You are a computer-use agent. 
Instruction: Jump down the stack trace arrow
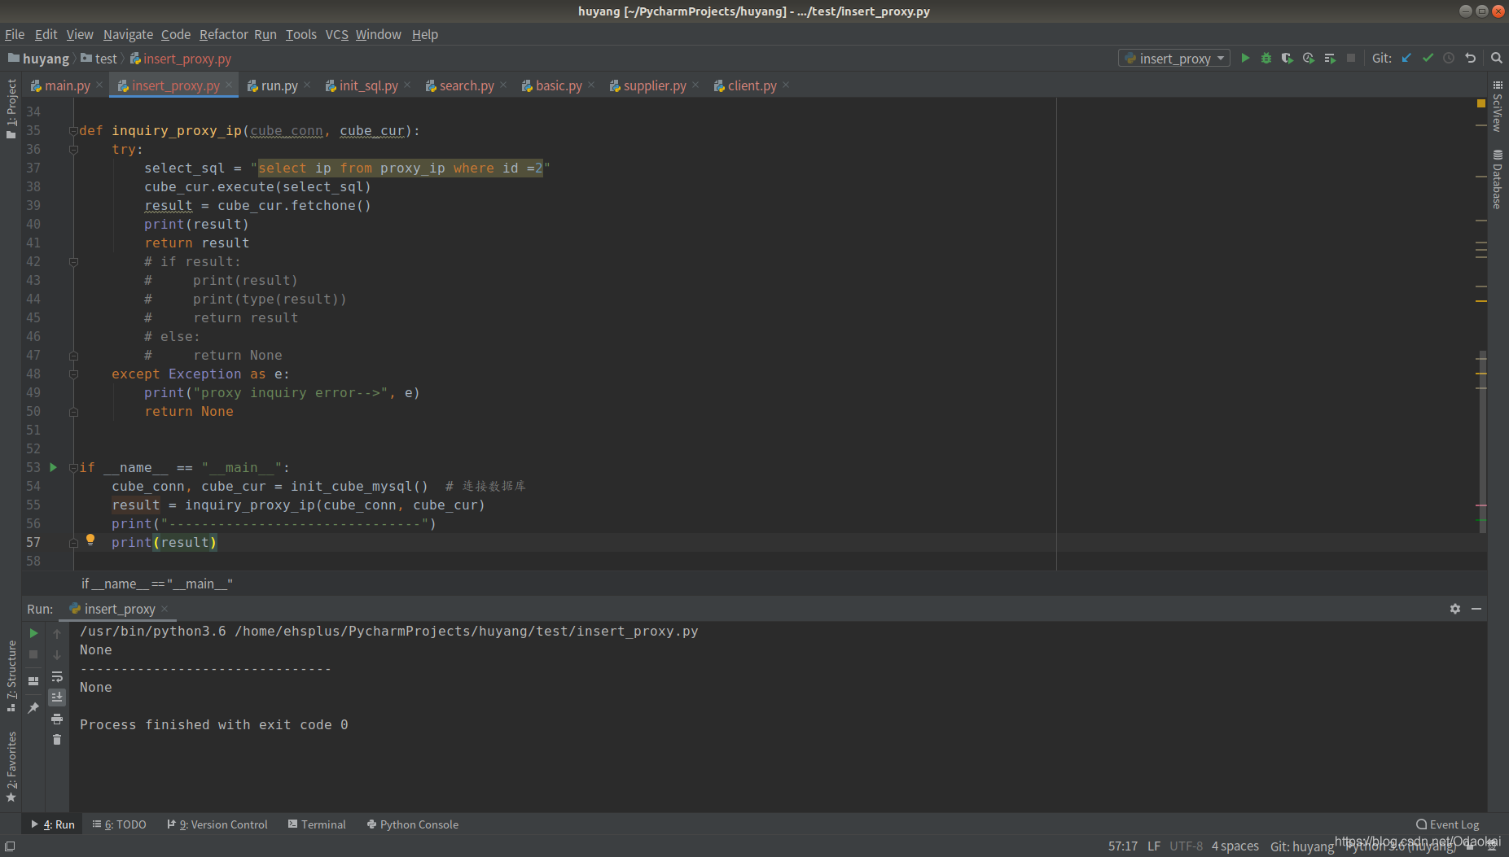(x=57, y=654)
